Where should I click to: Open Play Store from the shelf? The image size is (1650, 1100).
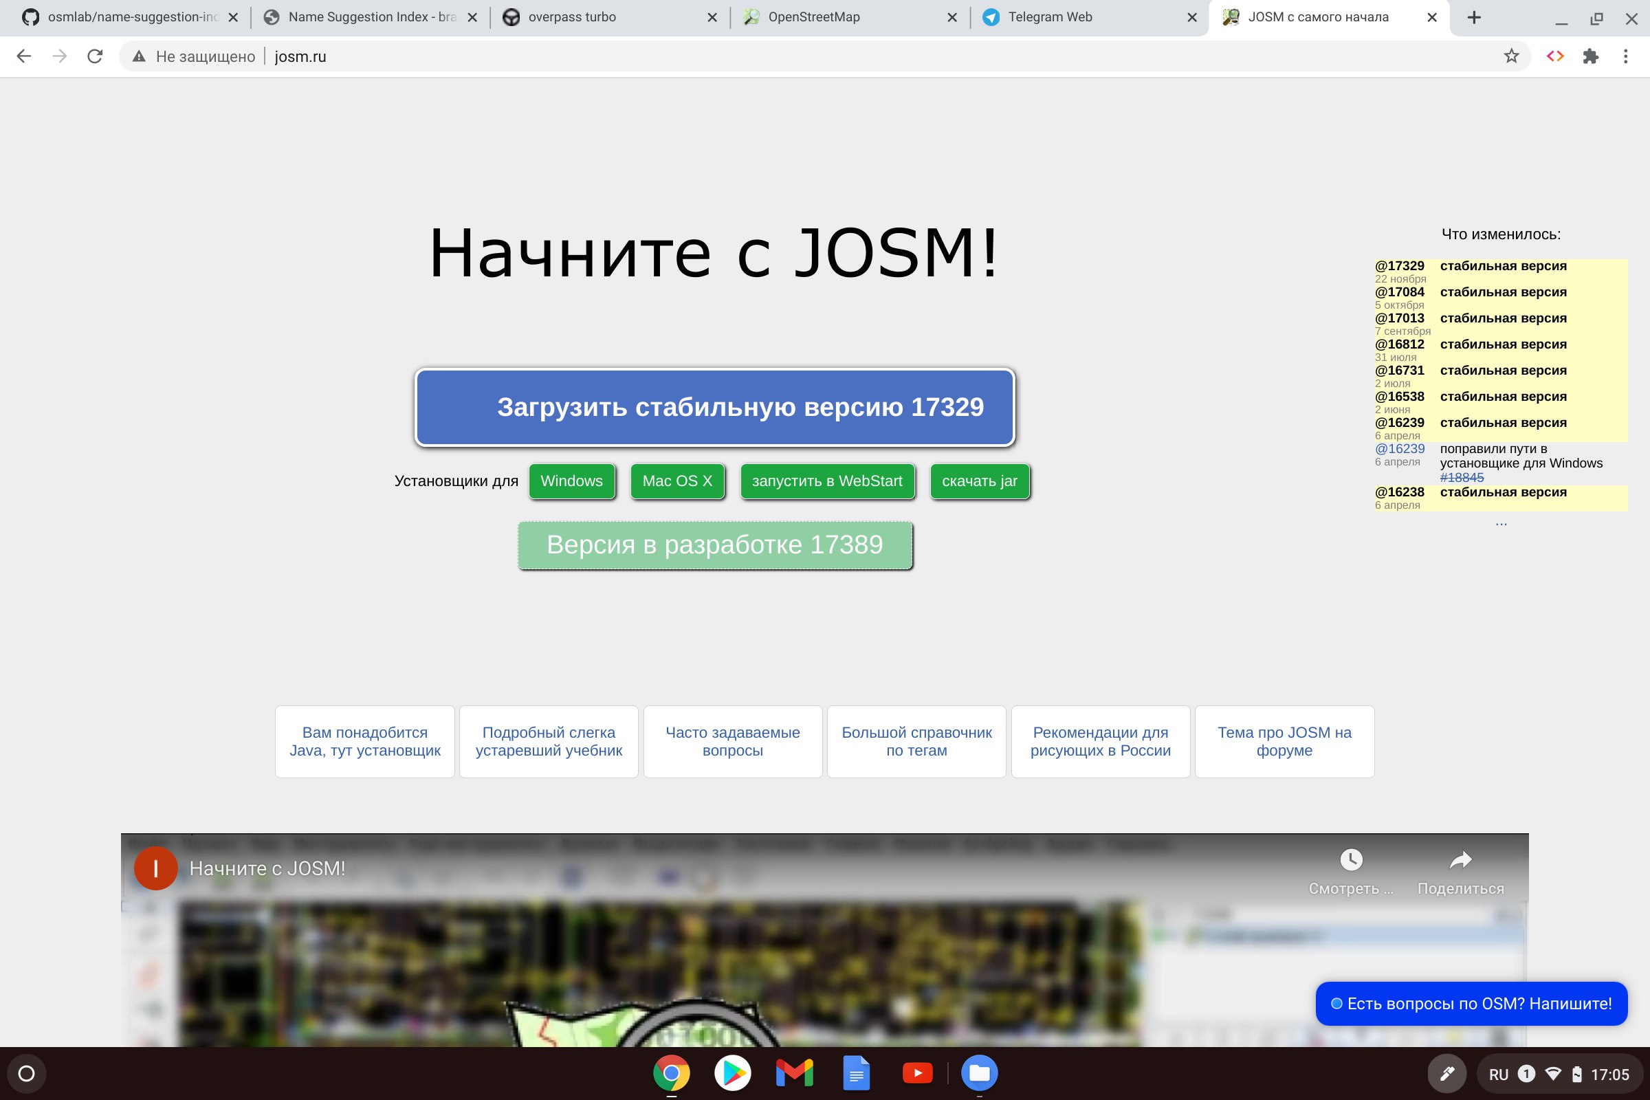732,1073
